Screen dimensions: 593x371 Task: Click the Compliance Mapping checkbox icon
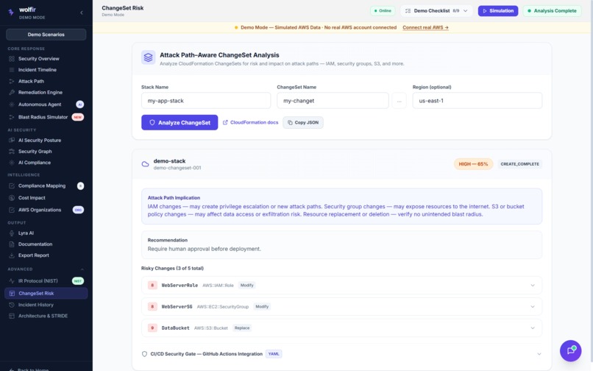coord(12,186)
